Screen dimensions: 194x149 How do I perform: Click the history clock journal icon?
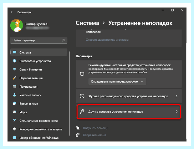82,96
